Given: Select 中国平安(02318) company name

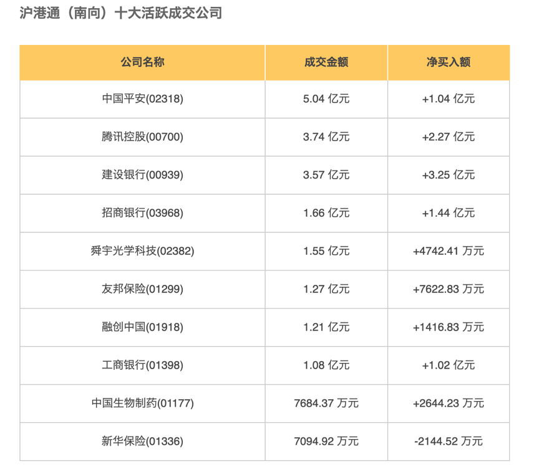Looking at the screenshot, I should [x=142, y=99].
